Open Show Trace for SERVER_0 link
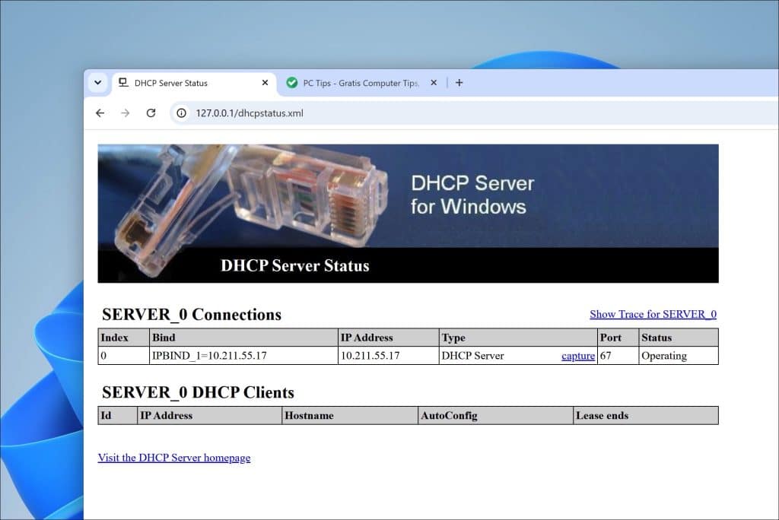 click(653, 314)
